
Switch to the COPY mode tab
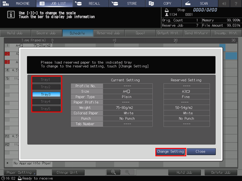[164, 3]
